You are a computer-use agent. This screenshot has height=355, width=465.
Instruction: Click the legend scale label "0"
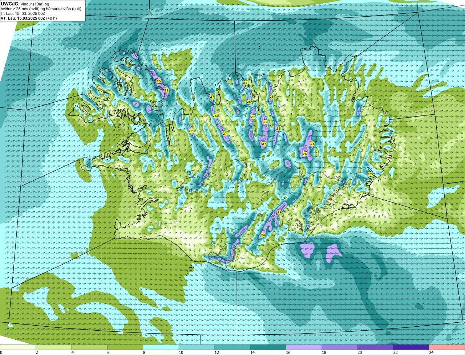coord(1,352)
